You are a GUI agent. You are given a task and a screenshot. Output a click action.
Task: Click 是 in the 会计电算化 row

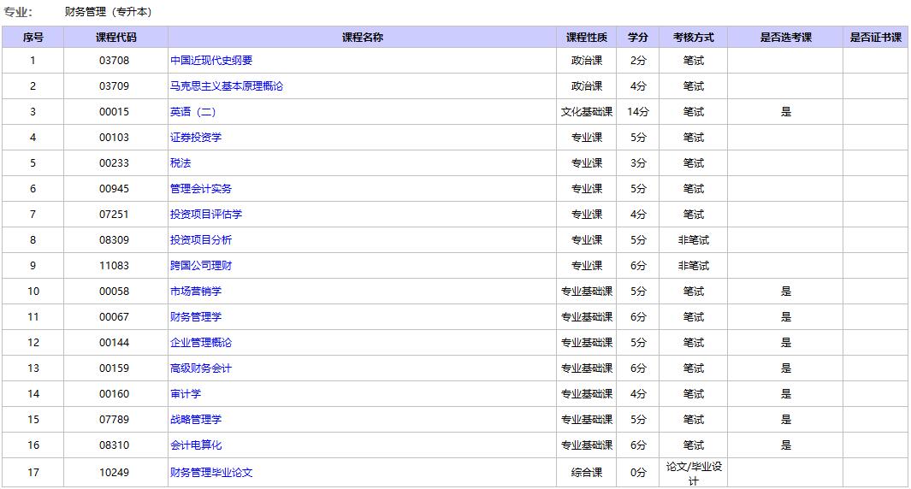(x=785, y=445)
